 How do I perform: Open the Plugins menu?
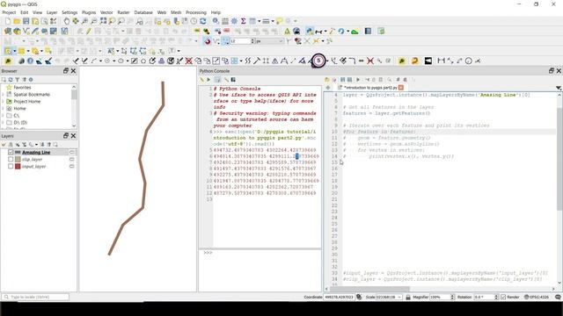click(x=89, y=12)
